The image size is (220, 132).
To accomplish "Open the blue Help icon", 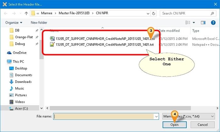I will [213, 23].
